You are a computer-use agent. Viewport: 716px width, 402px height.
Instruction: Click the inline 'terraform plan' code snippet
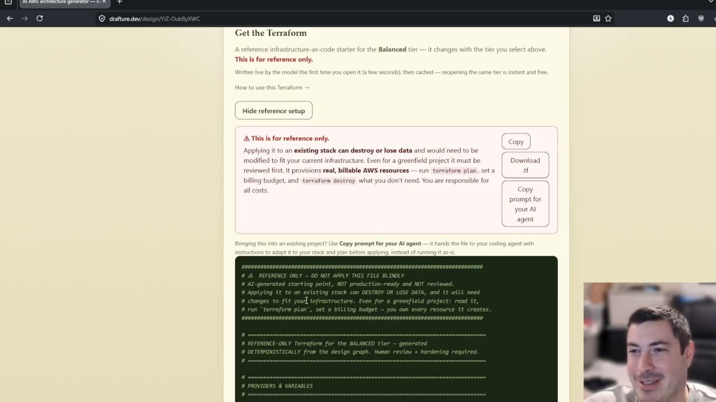(454, 171)
